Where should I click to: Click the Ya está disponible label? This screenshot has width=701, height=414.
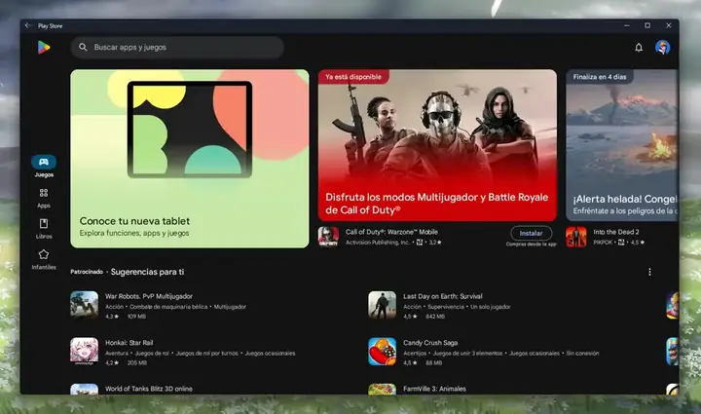click(x=353, y=77)
